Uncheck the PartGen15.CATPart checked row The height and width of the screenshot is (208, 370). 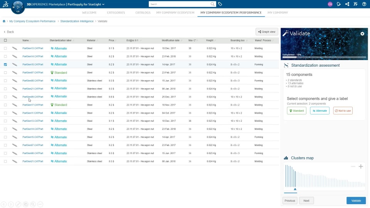[5, 64]
